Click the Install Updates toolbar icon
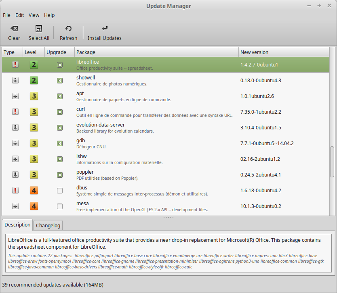This screenshot has width=337, height=293. (x=105, y=28)
